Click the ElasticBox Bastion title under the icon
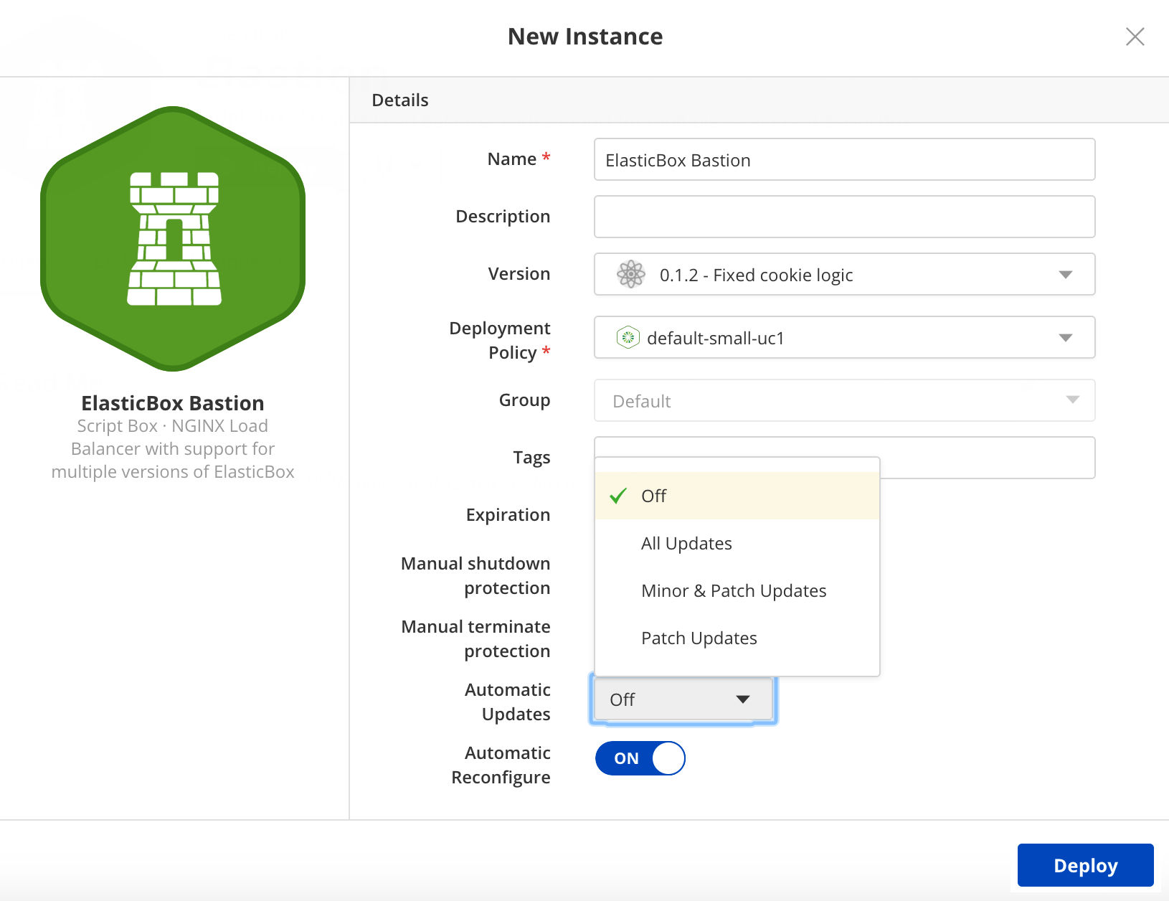This screenshot has height=901, width=1169. click(173, 403)
